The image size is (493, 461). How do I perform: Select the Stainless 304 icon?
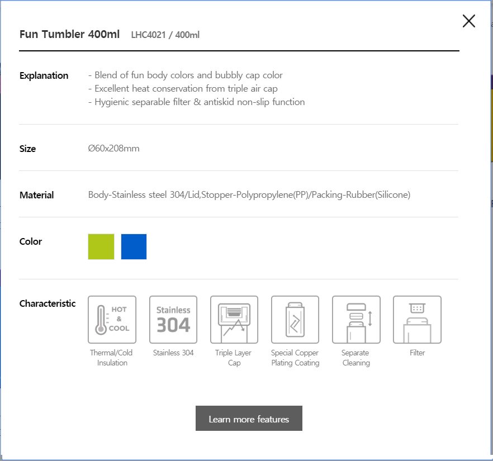coord(173,320)
